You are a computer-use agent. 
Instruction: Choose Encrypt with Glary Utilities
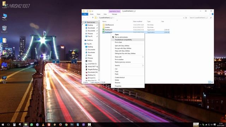[x=123, y=48]
